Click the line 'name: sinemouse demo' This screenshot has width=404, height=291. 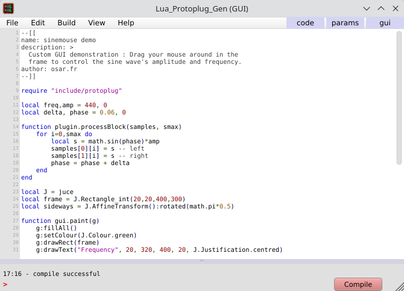click(x=58, y=40)
